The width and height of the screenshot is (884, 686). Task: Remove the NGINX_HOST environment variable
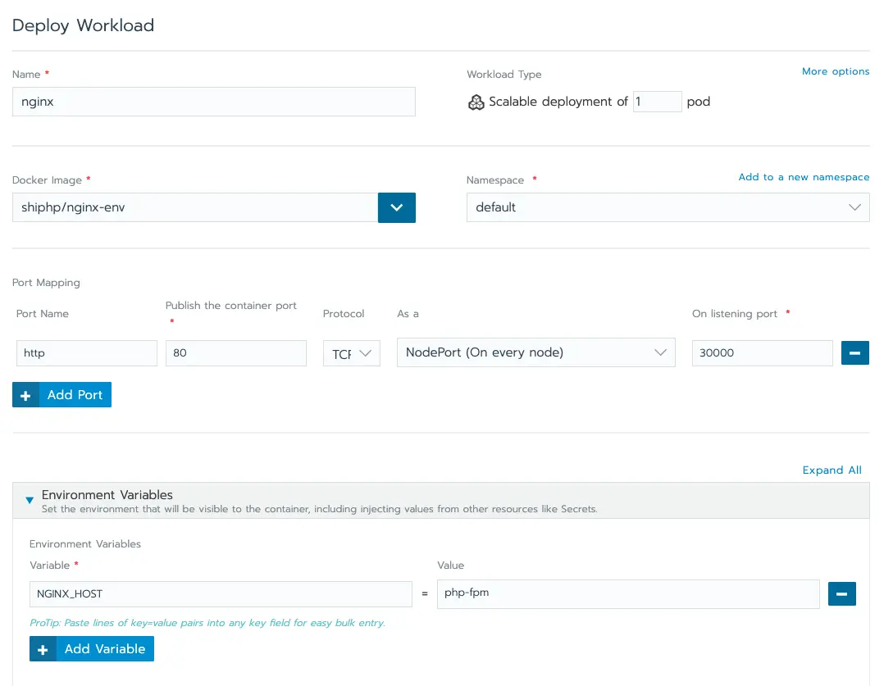(x=841, y=594)
